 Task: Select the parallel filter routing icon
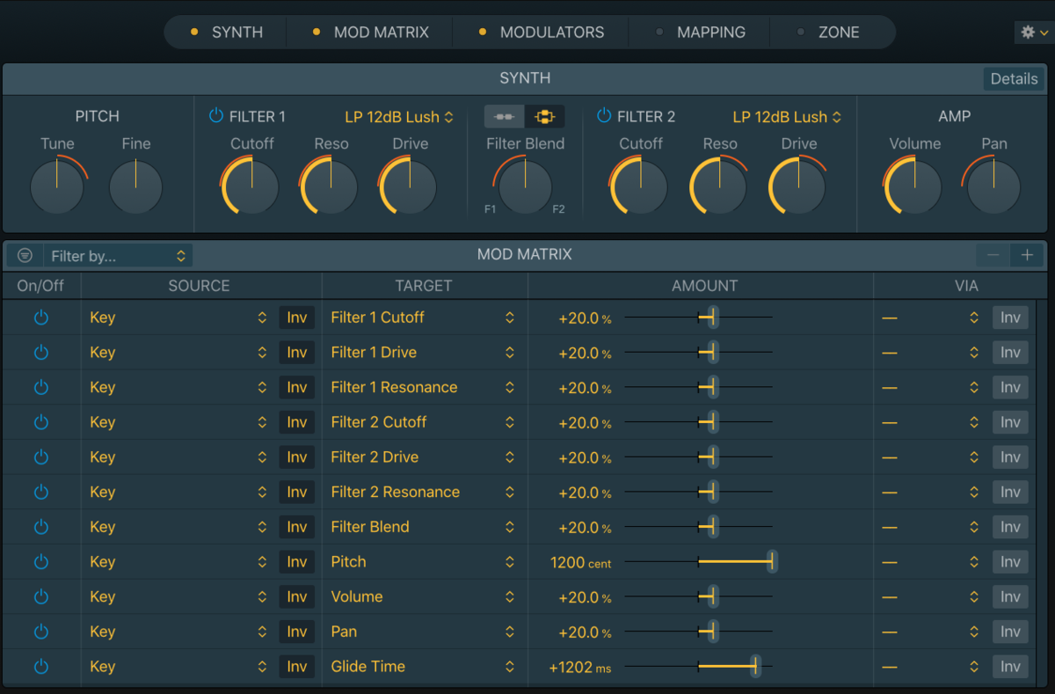tap(545, 117)
